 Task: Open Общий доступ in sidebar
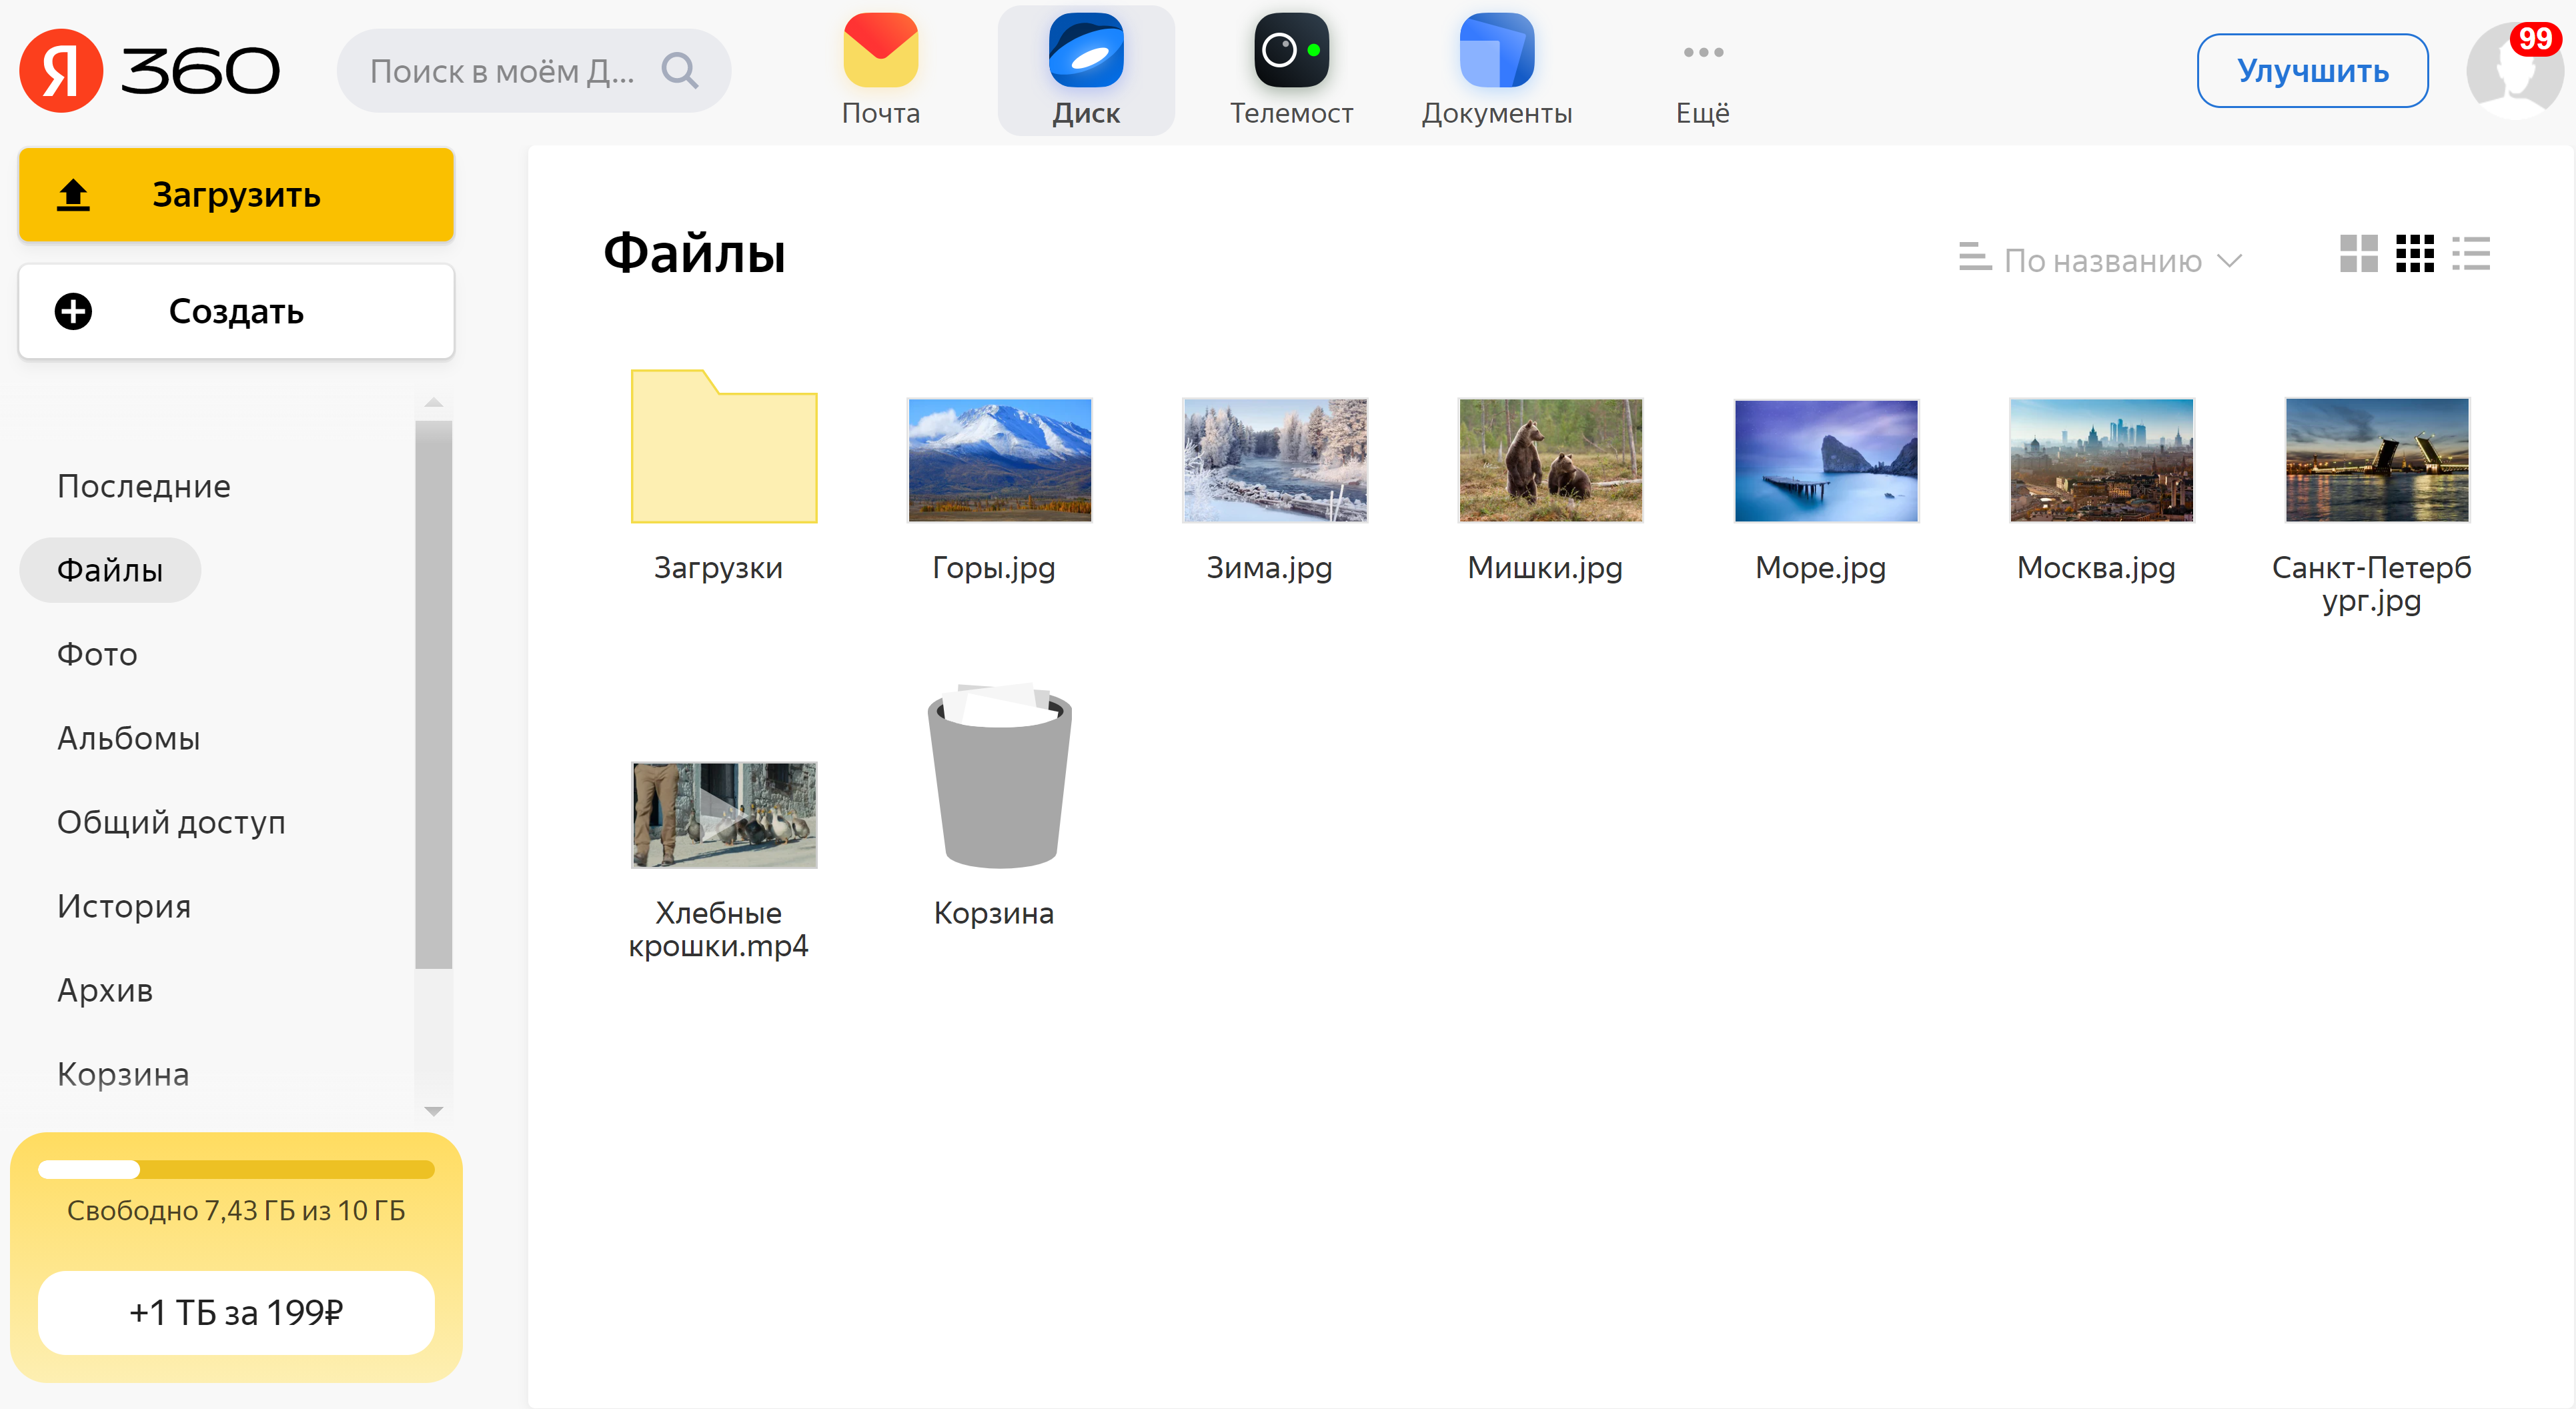coord(171,822)
